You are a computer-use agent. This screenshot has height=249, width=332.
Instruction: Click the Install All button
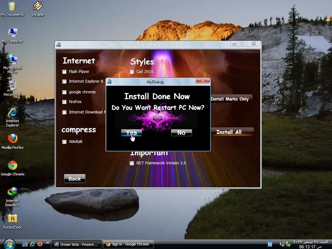[232, 132]
